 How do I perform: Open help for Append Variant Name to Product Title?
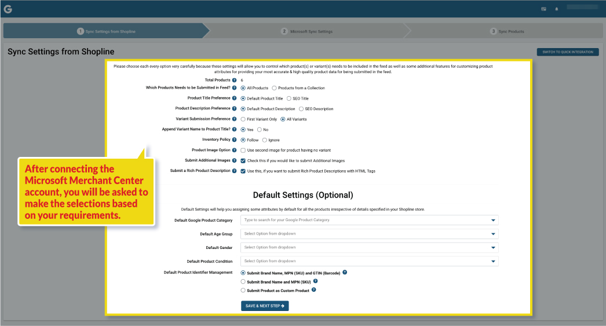[234, 129]
